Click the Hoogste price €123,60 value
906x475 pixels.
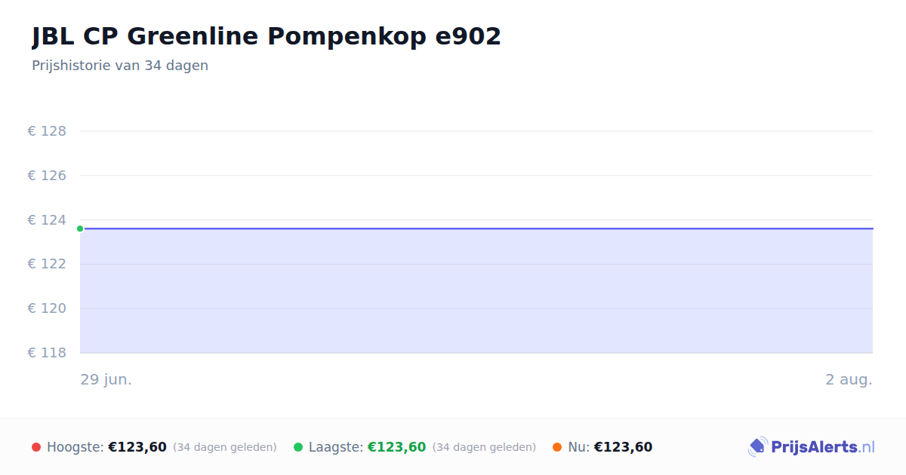(137, 447)
